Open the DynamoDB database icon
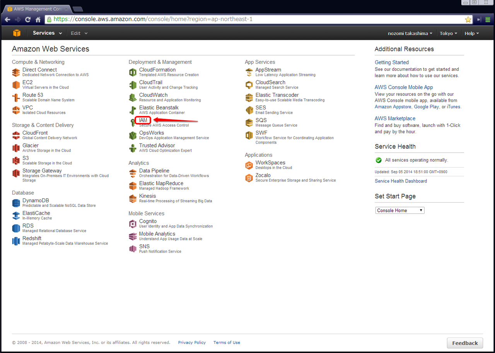495x353 pixels. (16, 203)
